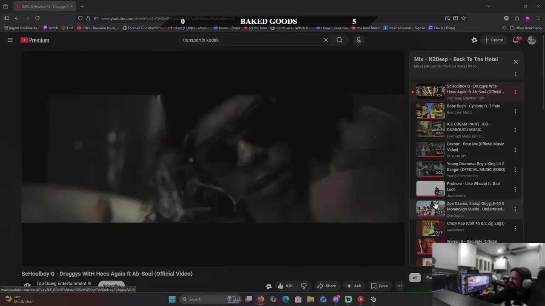Image resolution: width=545 pixels, height=306 pixels.
Task: Open the notifications bell
Action: pyautogui.click(x=516, y=40)
